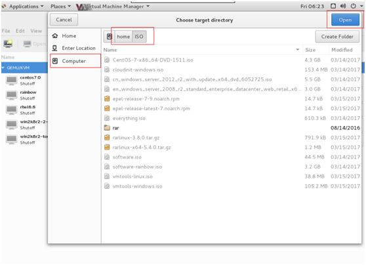
Task: Click the blue Open button
Action: point(345,20)
